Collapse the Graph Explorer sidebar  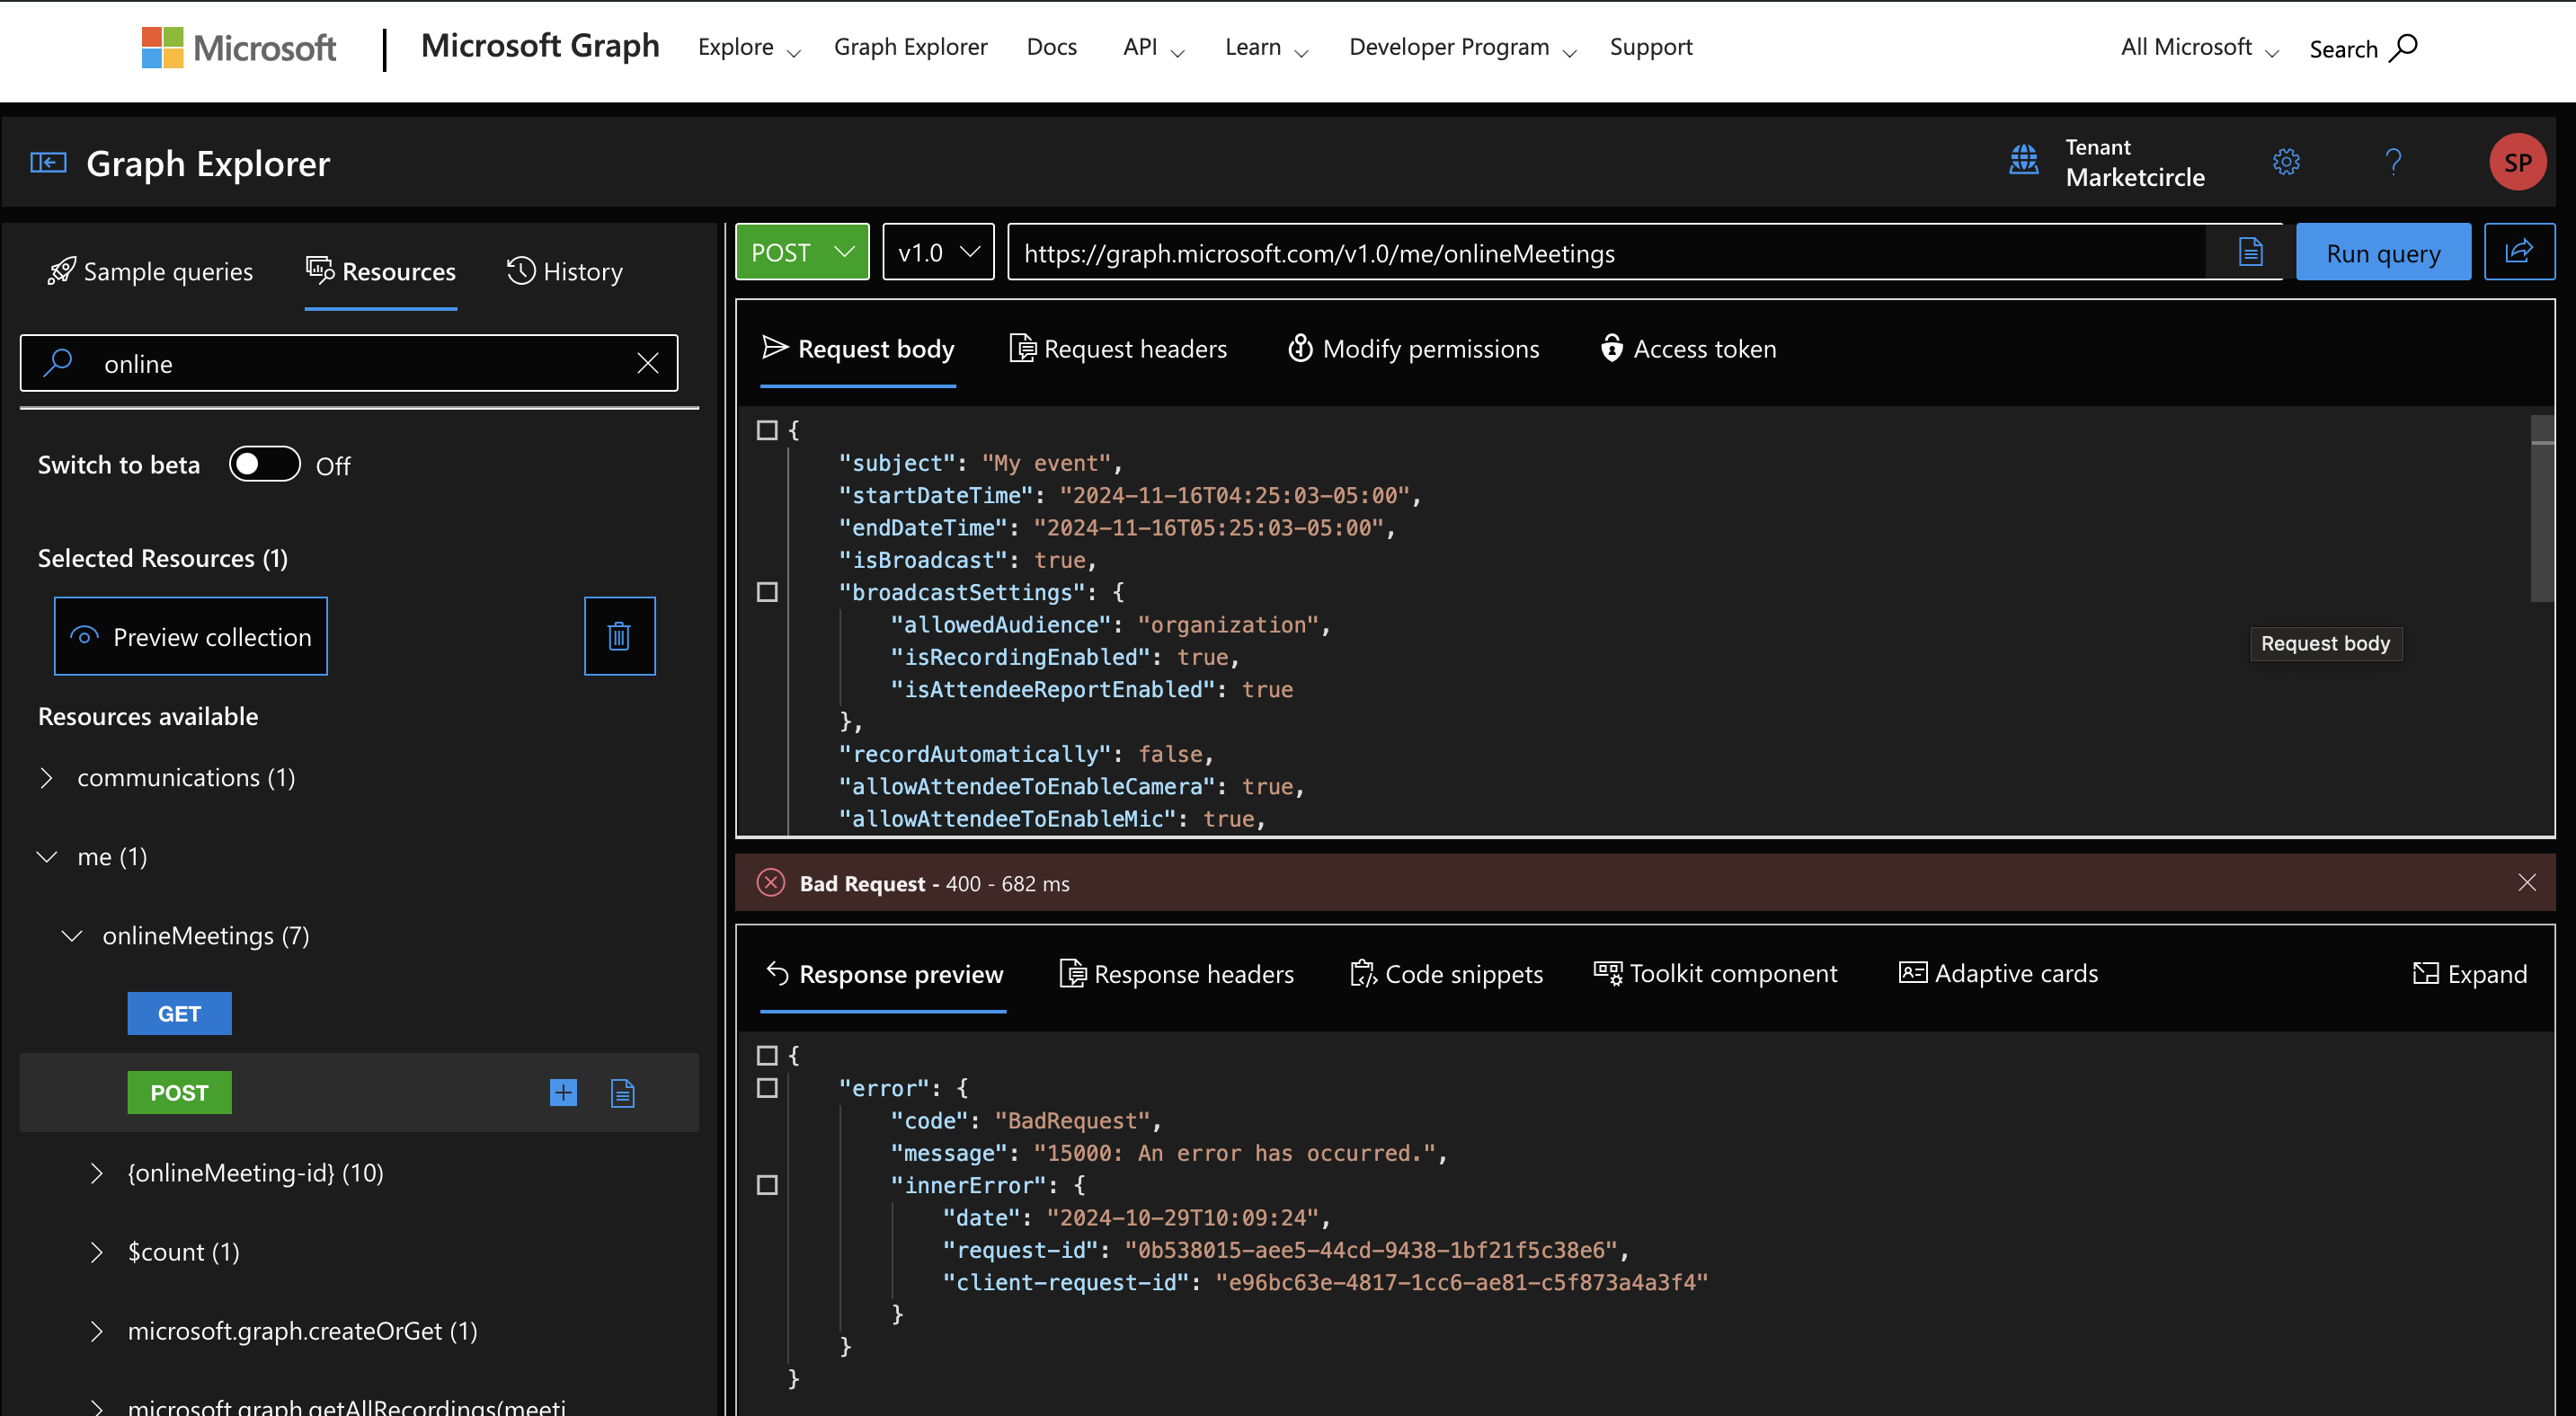coord(47,162)
